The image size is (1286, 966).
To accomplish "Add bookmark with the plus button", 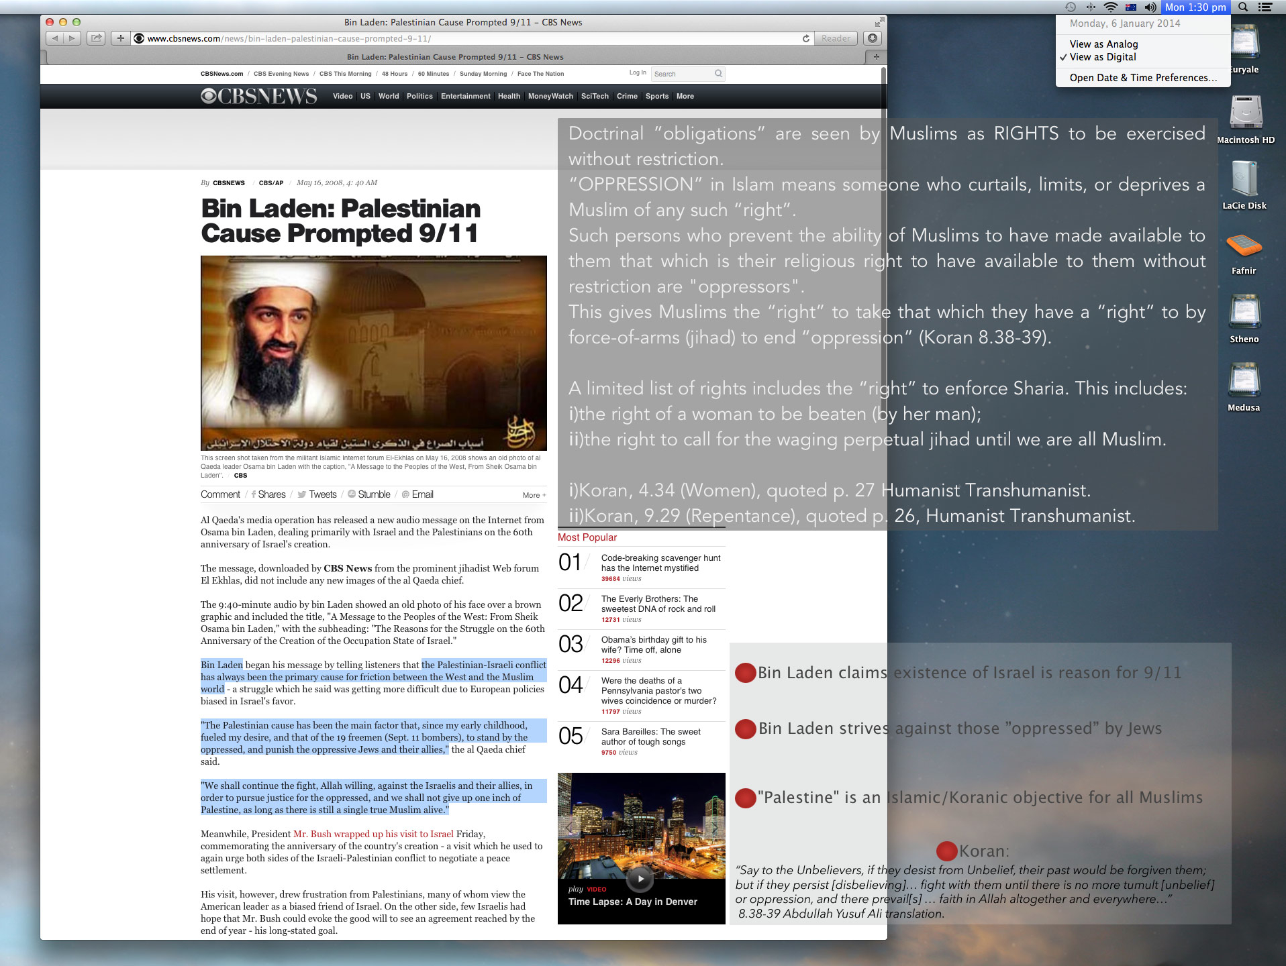I will pos(120,38).
